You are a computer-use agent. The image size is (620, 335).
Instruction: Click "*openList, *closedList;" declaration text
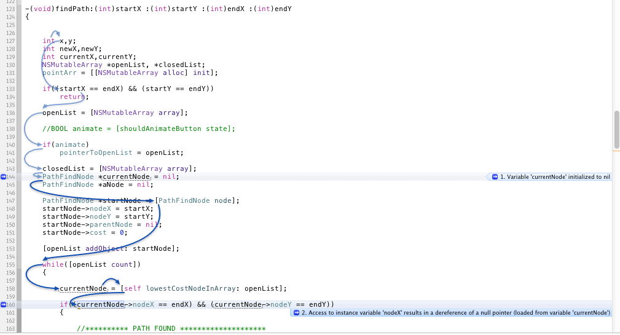point(156,65)
